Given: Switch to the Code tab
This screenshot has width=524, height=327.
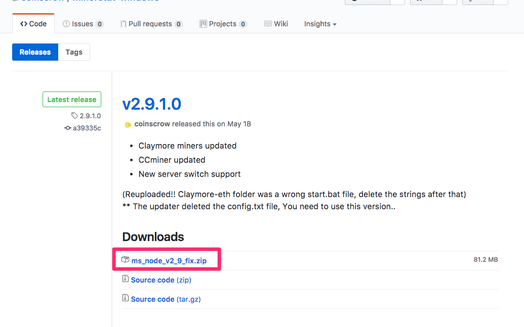Looking at the screenshot, I should click(x=33, y=24).
